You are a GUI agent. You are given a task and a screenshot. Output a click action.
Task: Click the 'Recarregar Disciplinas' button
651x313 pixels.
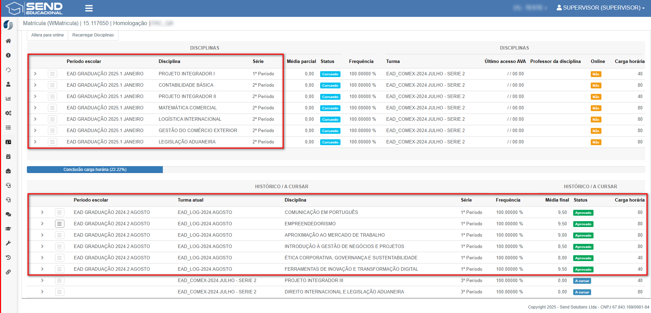point(93,35)
